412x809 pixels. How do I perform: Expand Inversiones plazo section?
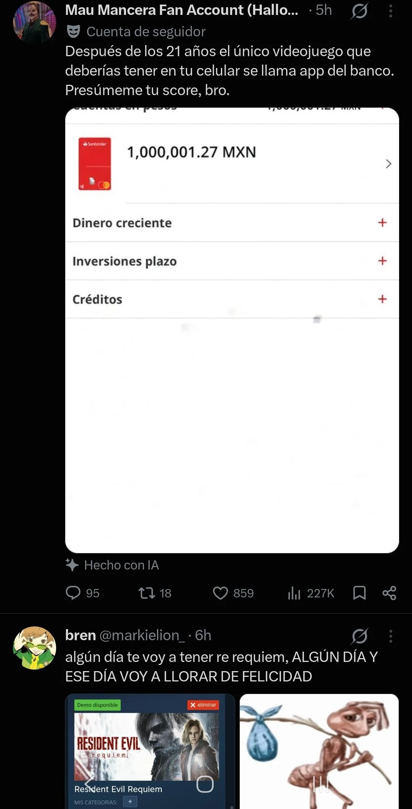[382, 260]
